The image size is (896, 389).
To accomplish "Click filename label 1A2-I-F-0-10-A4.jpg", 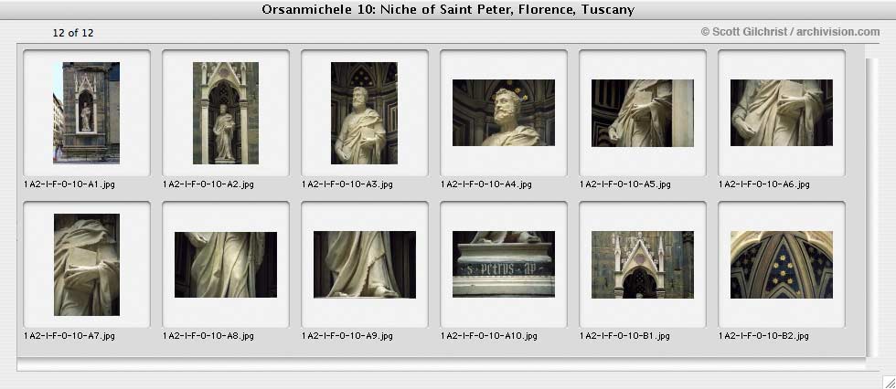I will [x=485, y=184].
